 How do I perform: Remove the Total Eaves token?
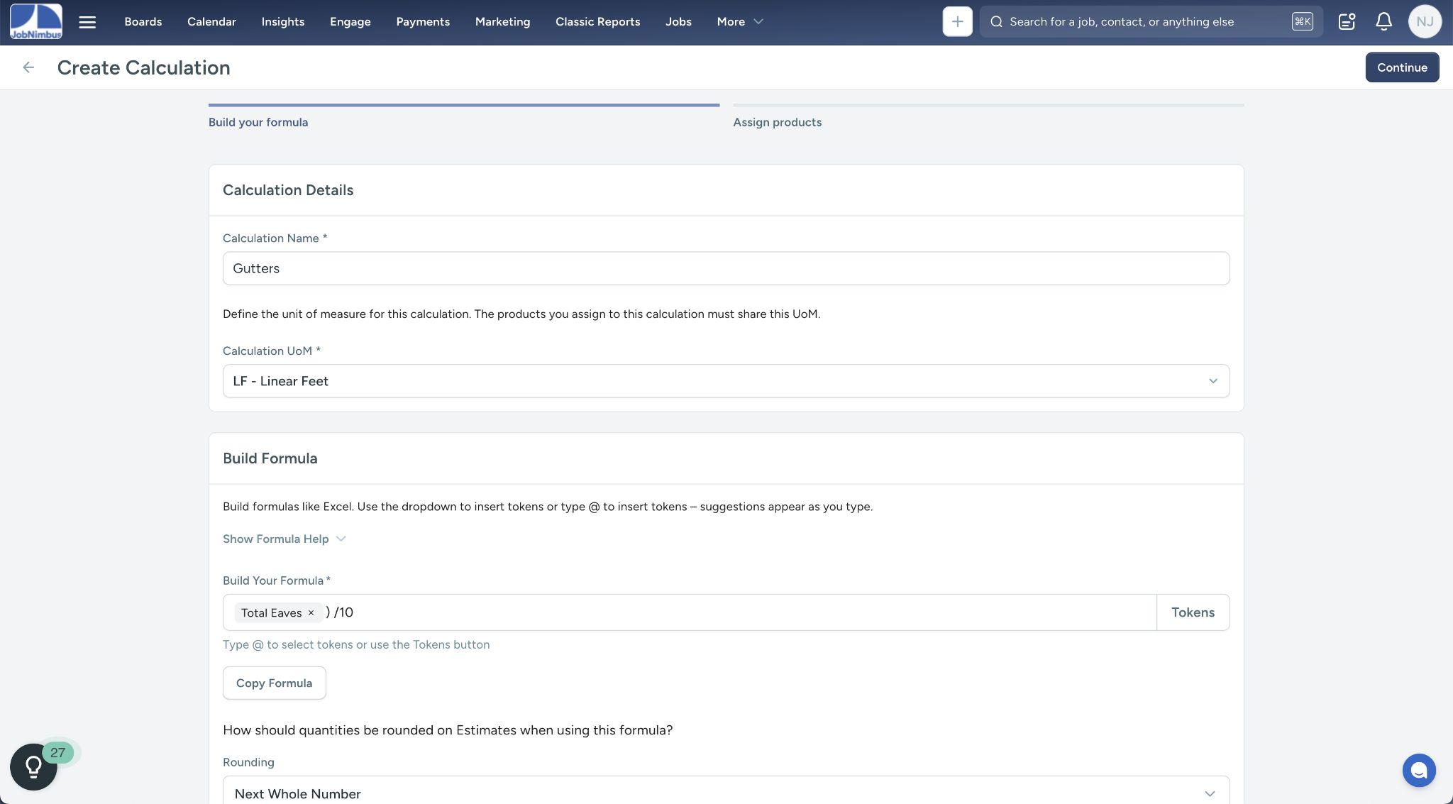click(x=311, y=612)
